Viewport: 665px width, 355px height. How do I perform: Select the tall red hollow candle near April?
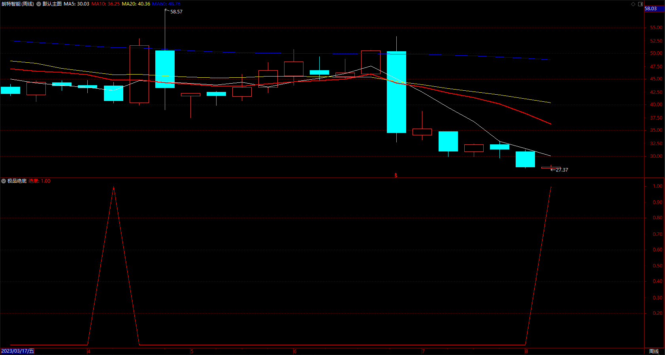point(139,74)
